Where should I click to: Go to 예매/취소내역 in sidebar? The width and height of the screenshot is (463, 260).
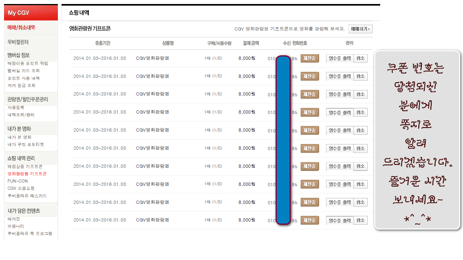[21, 27]
